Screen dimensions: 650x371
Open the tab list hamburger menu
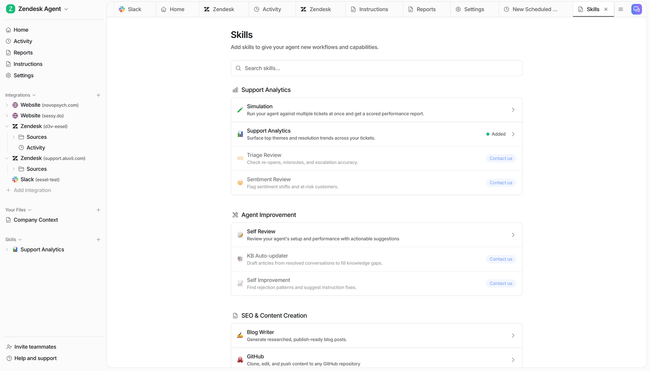point(621,9)
